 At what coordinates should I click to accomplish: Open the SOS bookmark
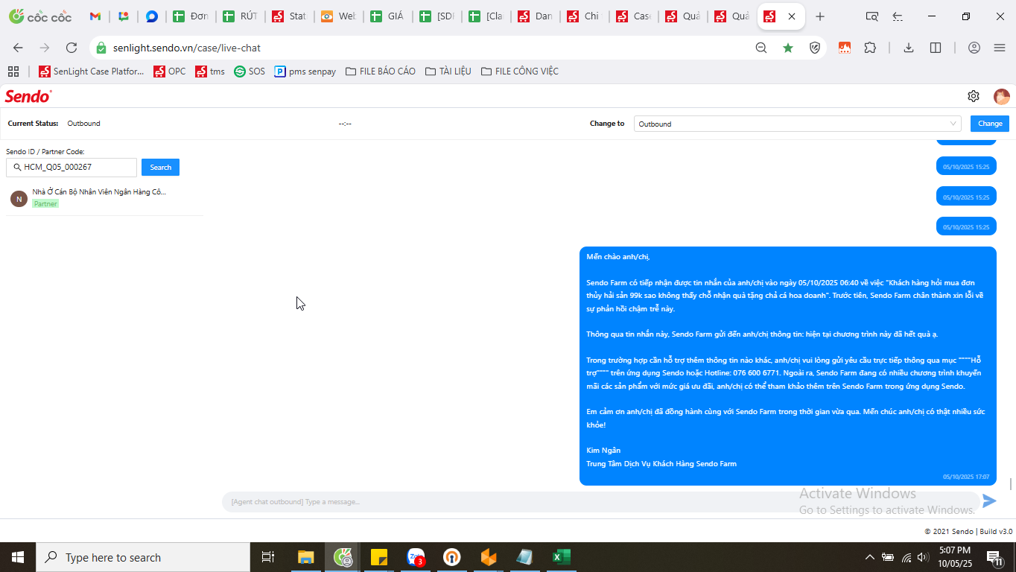pos(250,71)
